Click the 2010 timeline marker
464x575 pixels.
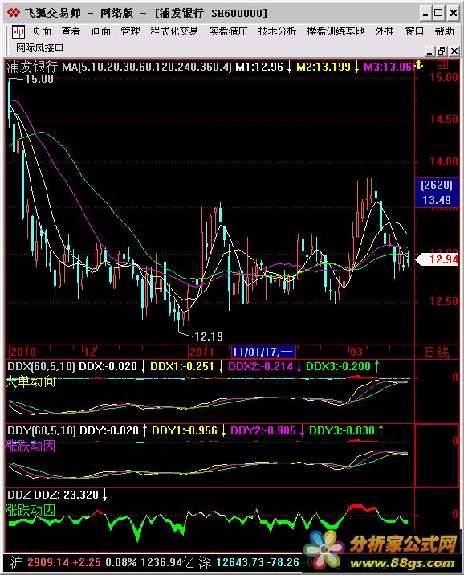point(22,352)
